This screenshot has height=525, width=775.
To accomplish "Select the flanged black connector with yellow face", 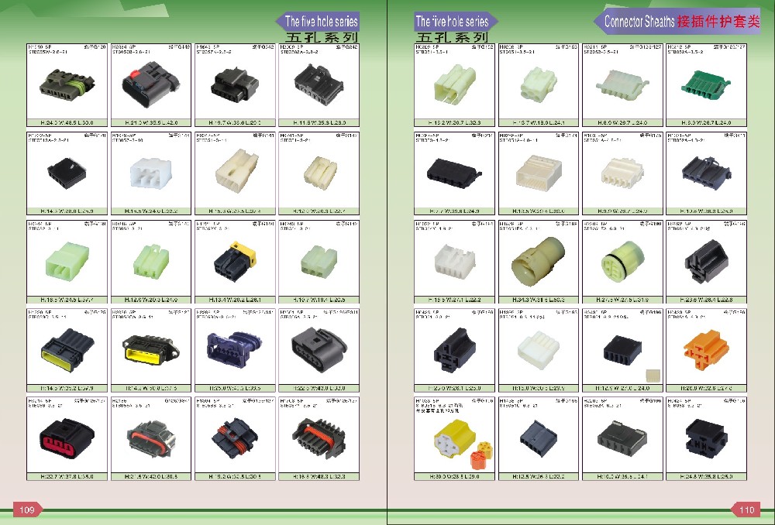I will coord(150,350).
